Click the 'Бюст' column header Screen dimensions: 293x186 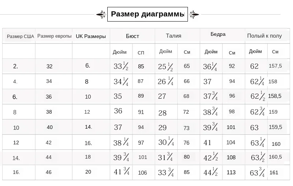[x=133, y=36]
